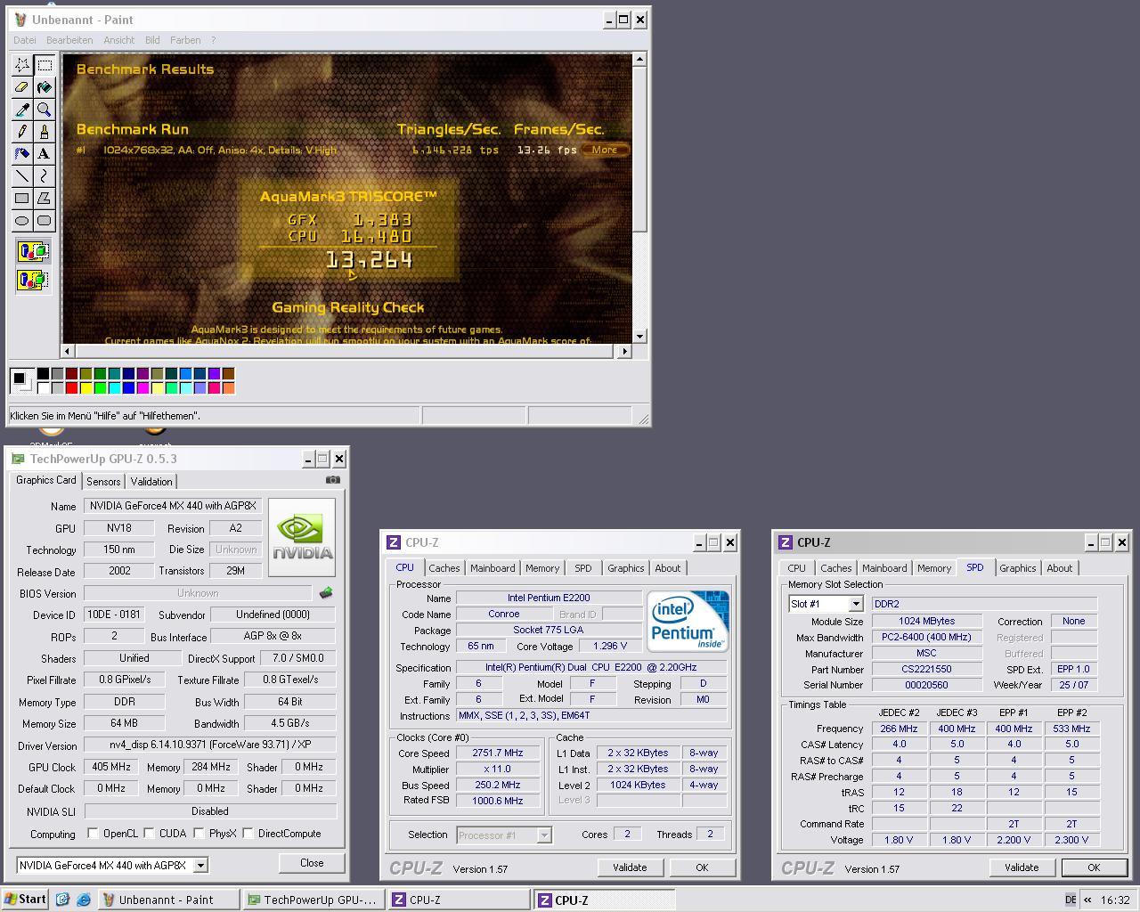The image size is (1140, 912).
Task: Tick the OpenCL checkbox in GPU-Z
Action: 93,834
